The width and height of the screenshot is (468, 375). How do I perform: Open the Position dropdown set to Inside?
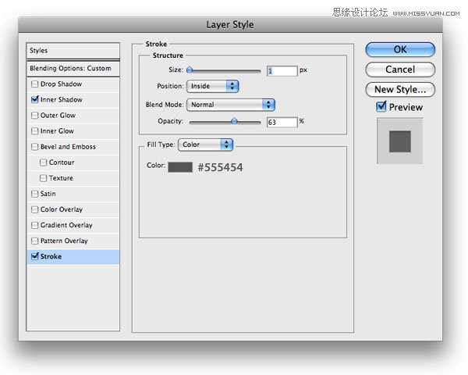(x=212, y=86)
